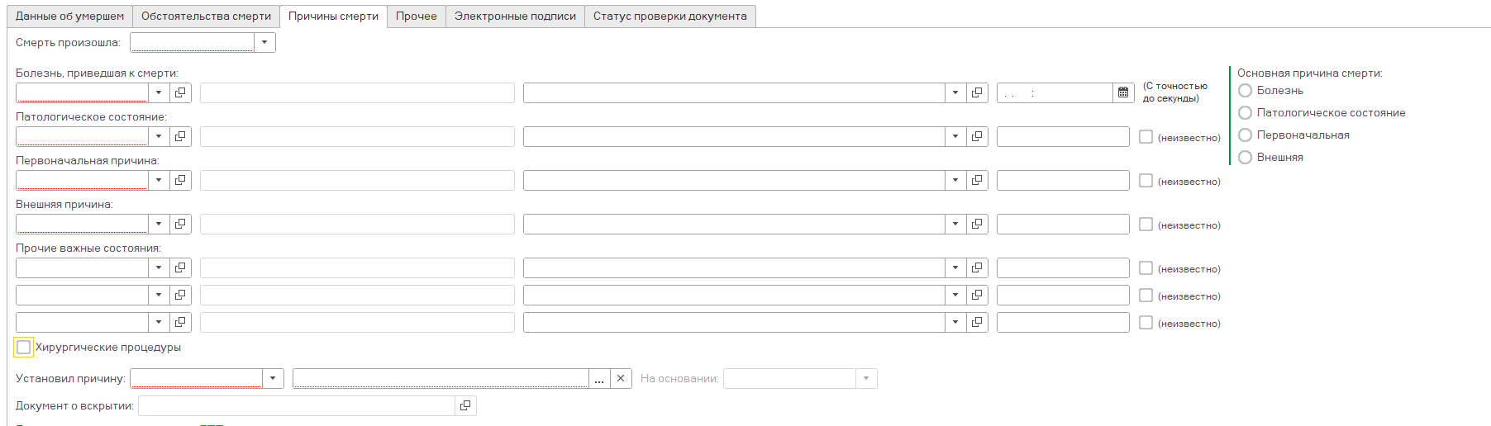Open the autopsy document link icon
This screenshot has height=426, width=1491.
(x=465, y=405)
